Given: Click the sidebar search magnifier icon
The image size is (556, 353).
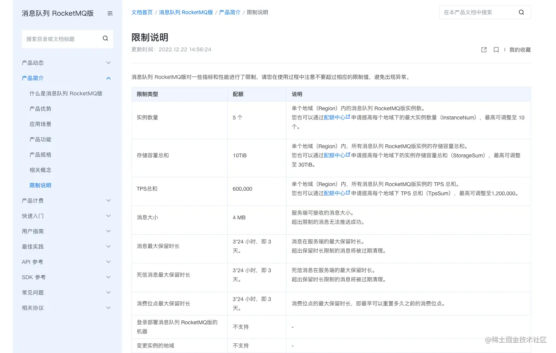Looking at the screenshot, I should [105, 38].
